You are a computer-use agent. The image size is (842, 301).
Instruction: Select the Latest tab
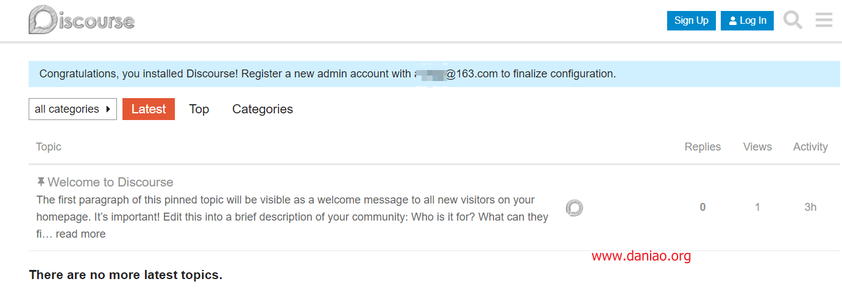149,109
